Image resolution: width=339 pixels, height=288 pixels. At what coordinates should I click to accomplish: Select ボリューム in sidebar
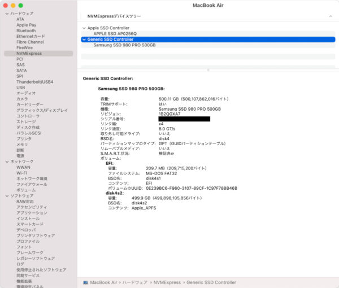[x=26, y=190]
